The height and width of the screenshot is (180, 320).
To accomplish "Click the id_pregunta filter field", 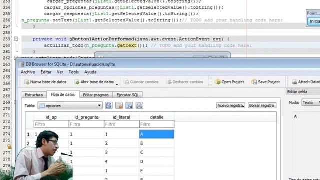I will coord(86,124).
